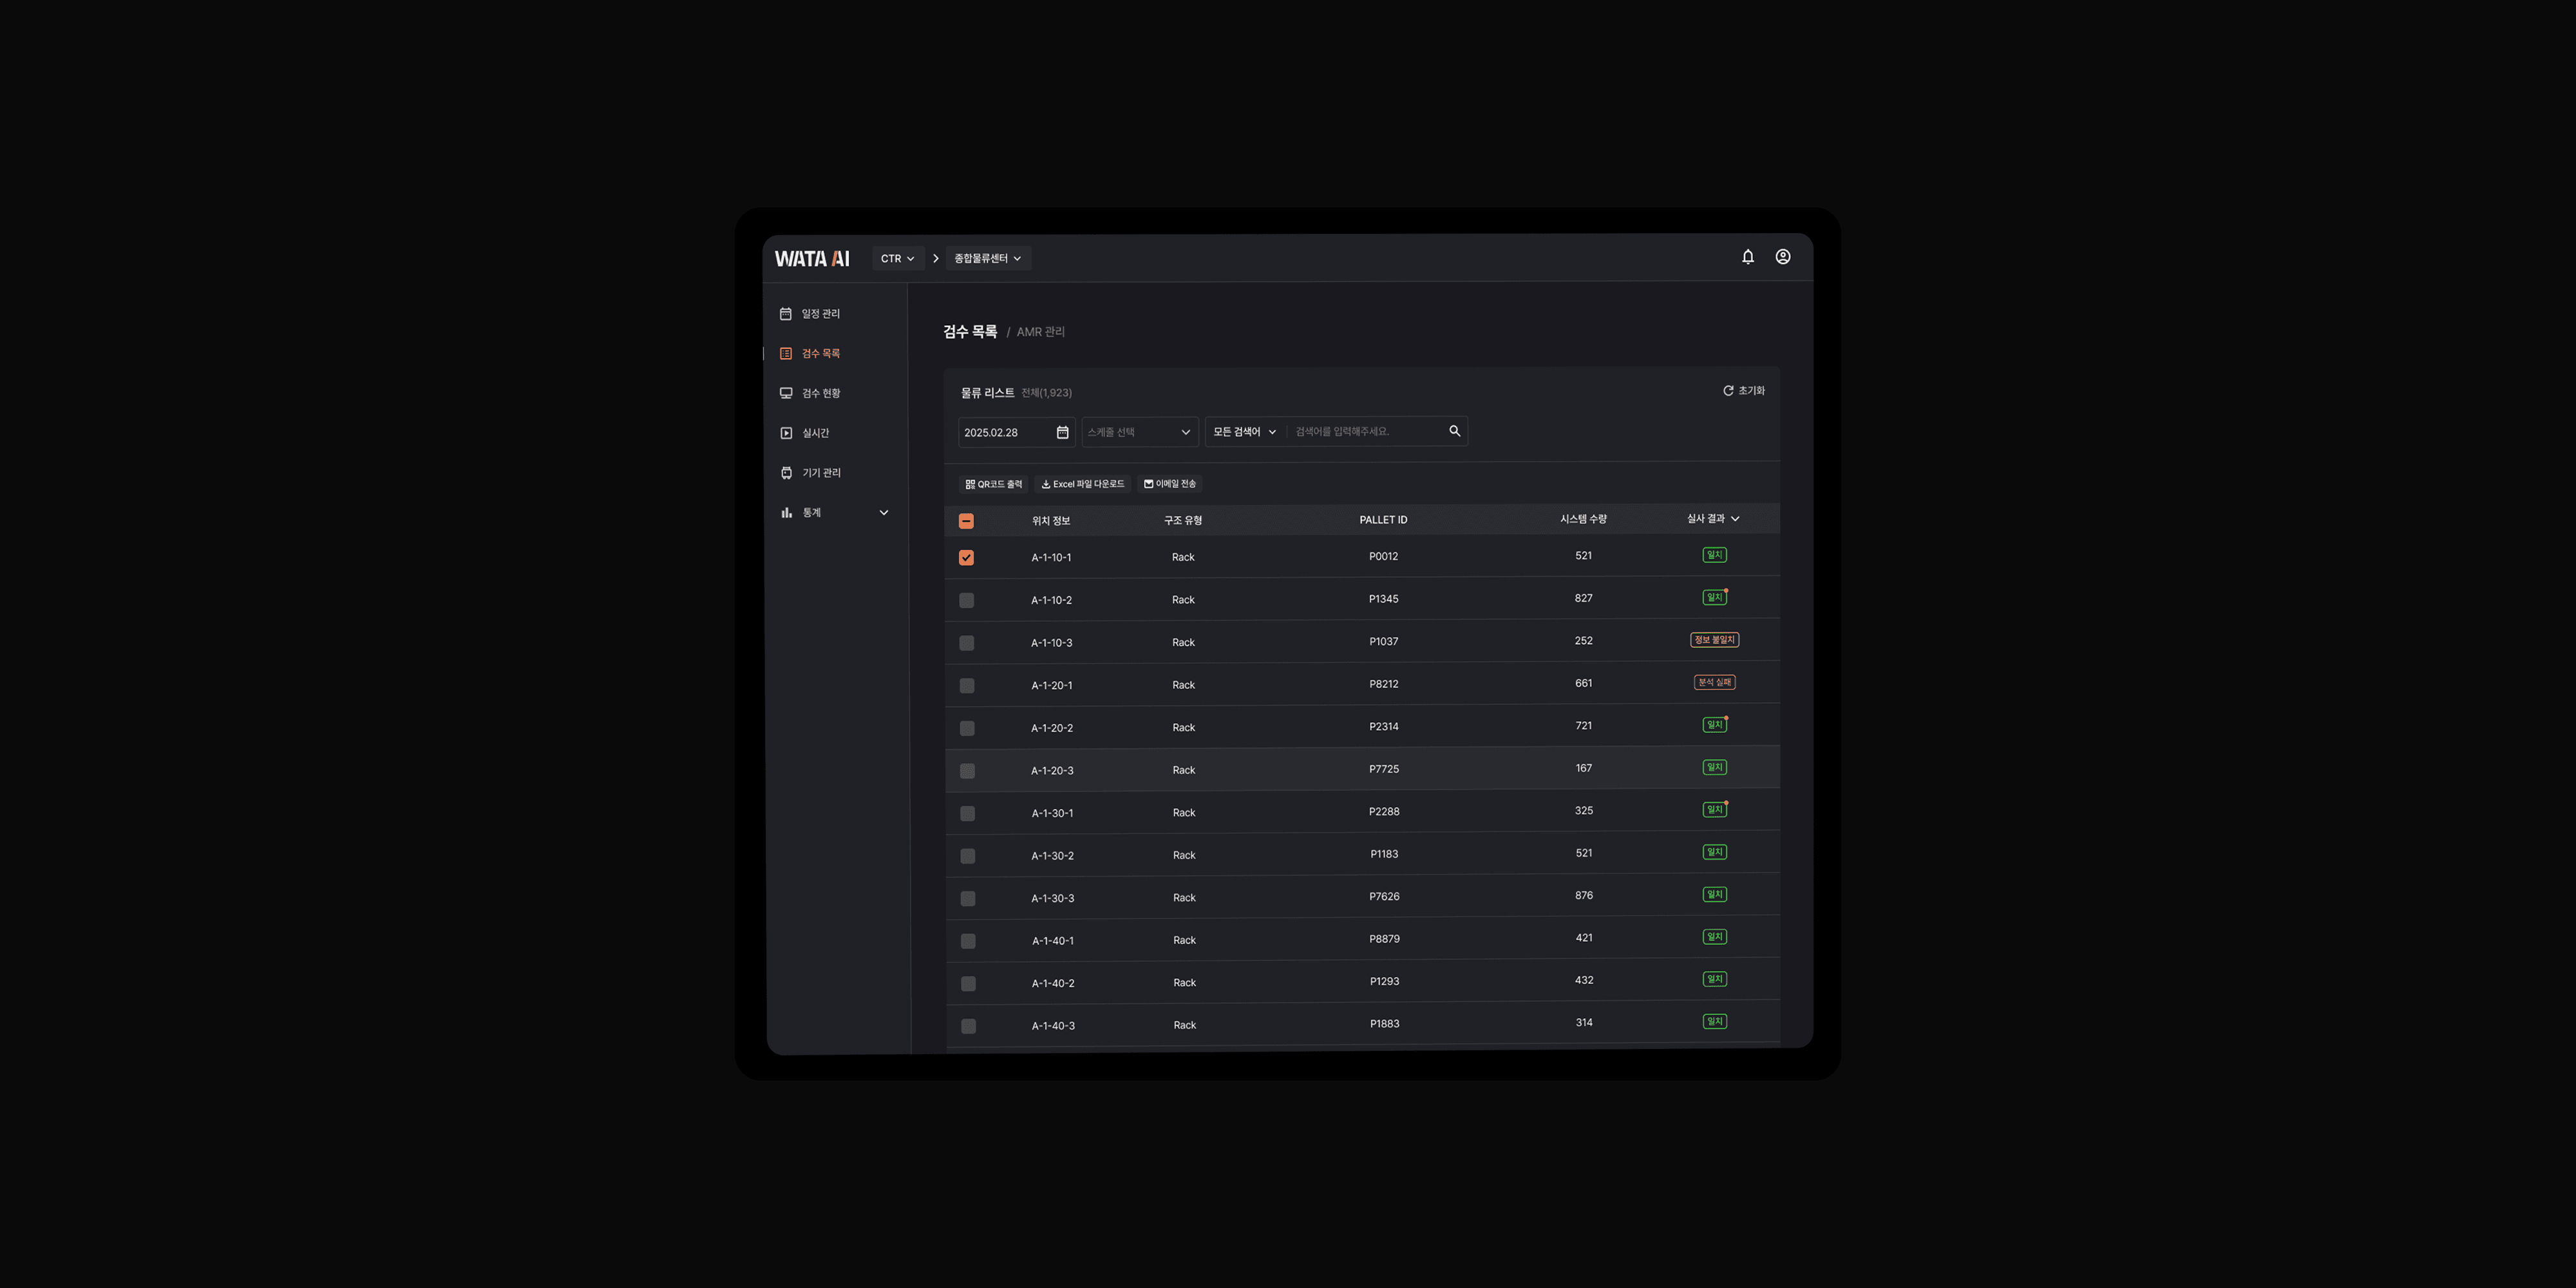Open the 스케줄 선택 dropdown
2576x1288 pixels.
[x=1139, y=432]
